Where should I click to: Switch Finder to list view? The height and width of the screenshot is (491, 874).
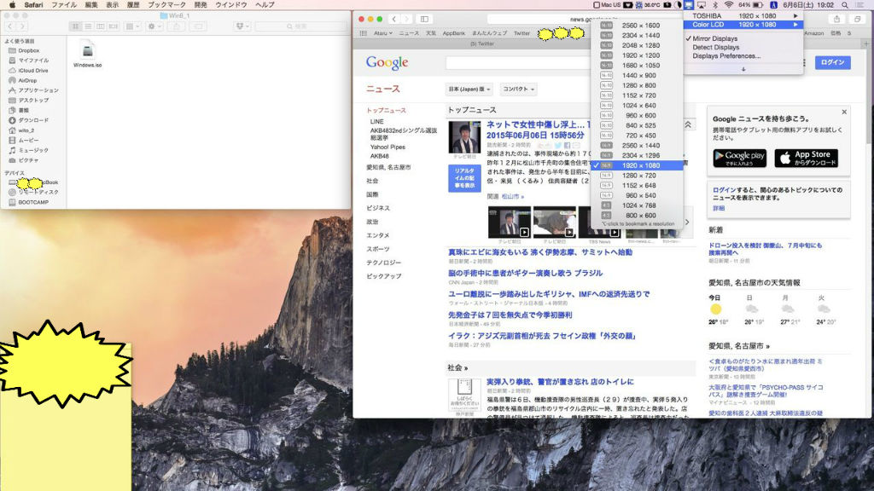pyautogui.click(x=88, y=26)
